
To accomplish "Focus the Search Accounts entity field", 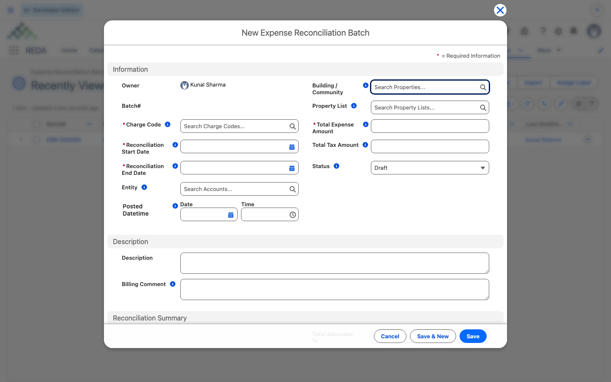I will click(x=239, y=189).
